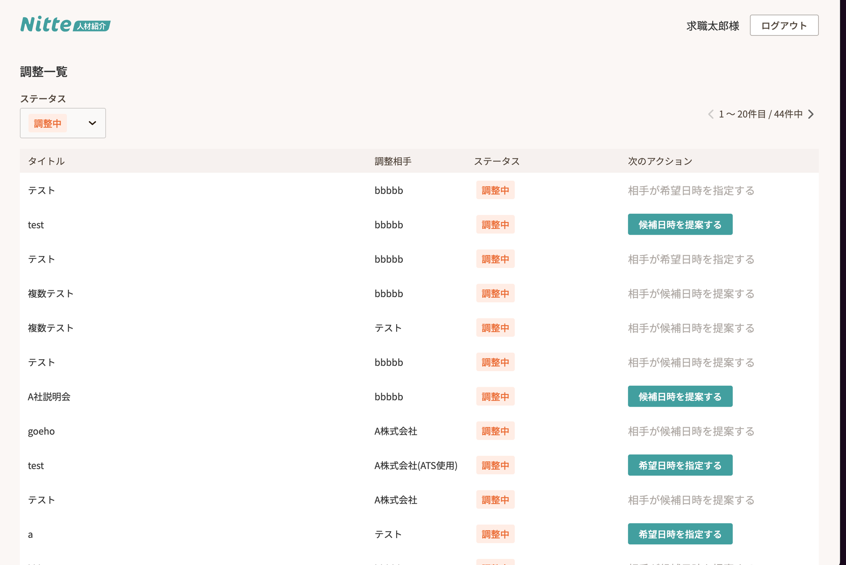
Task: Click the 調整相手 column header
Action: pos(392,161)
